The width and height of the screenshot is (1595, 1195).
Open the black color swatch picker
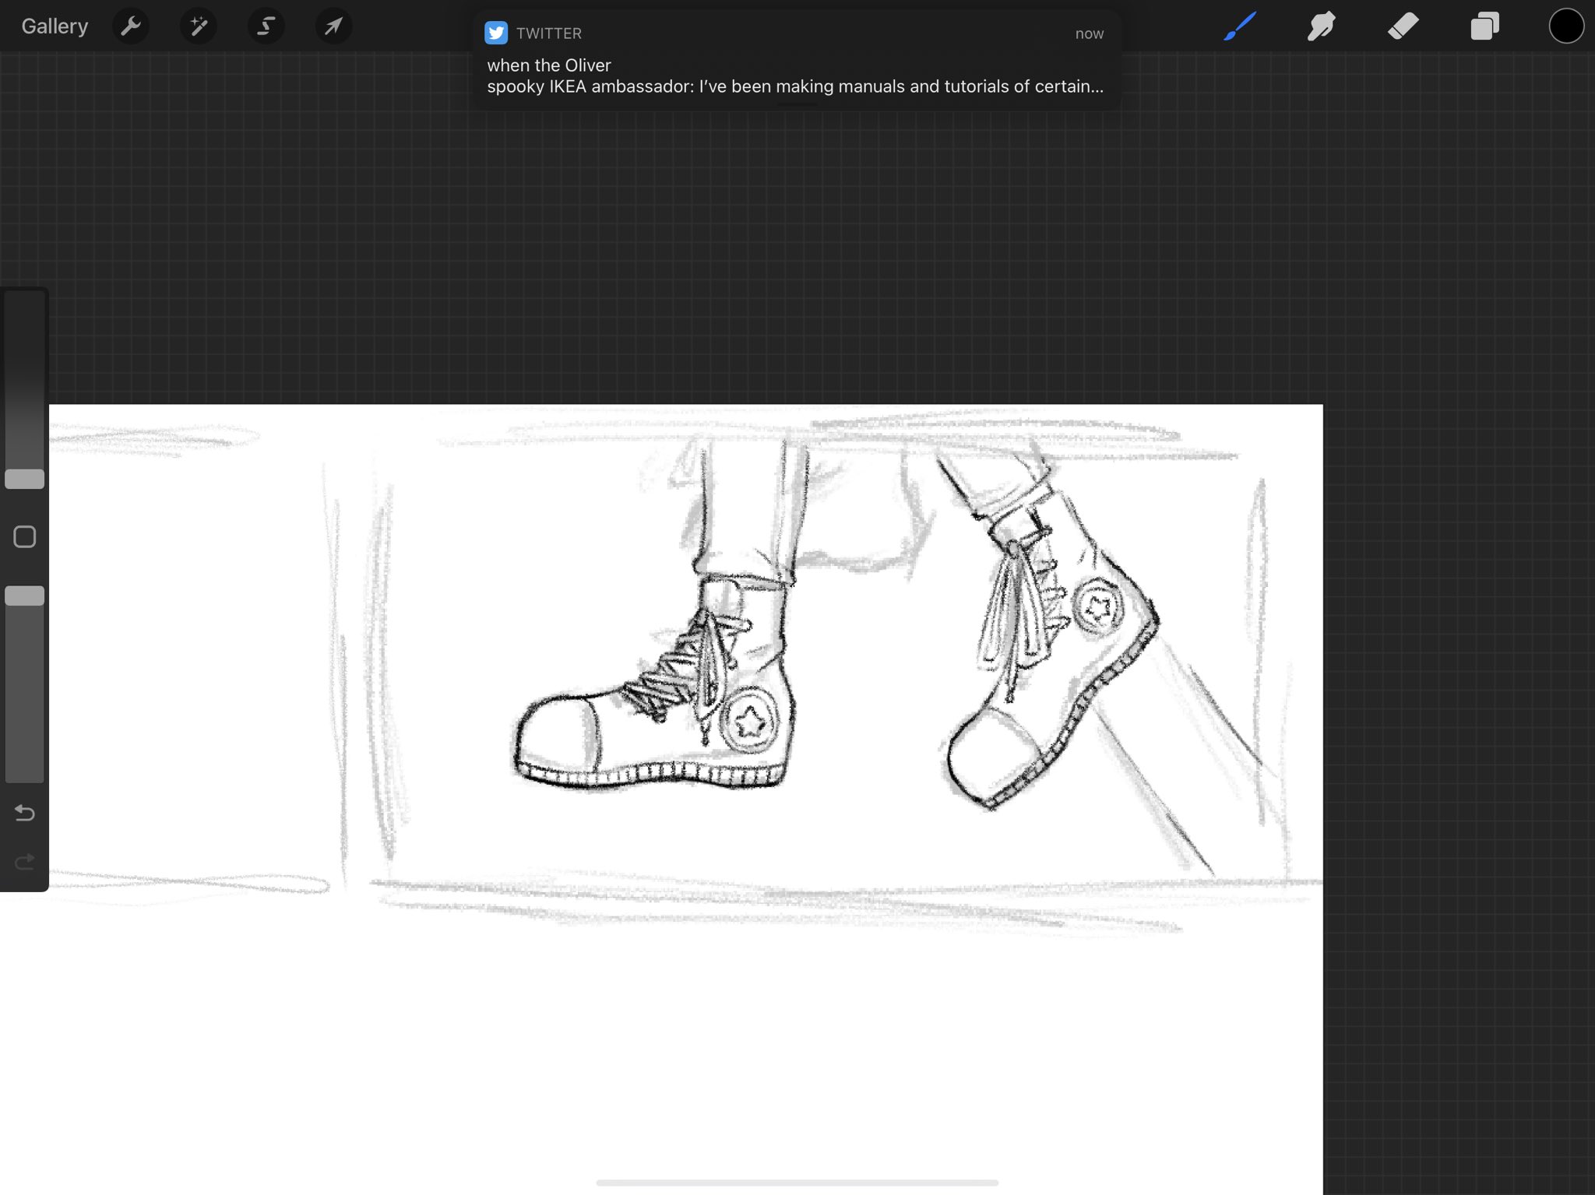point(1565,26)
